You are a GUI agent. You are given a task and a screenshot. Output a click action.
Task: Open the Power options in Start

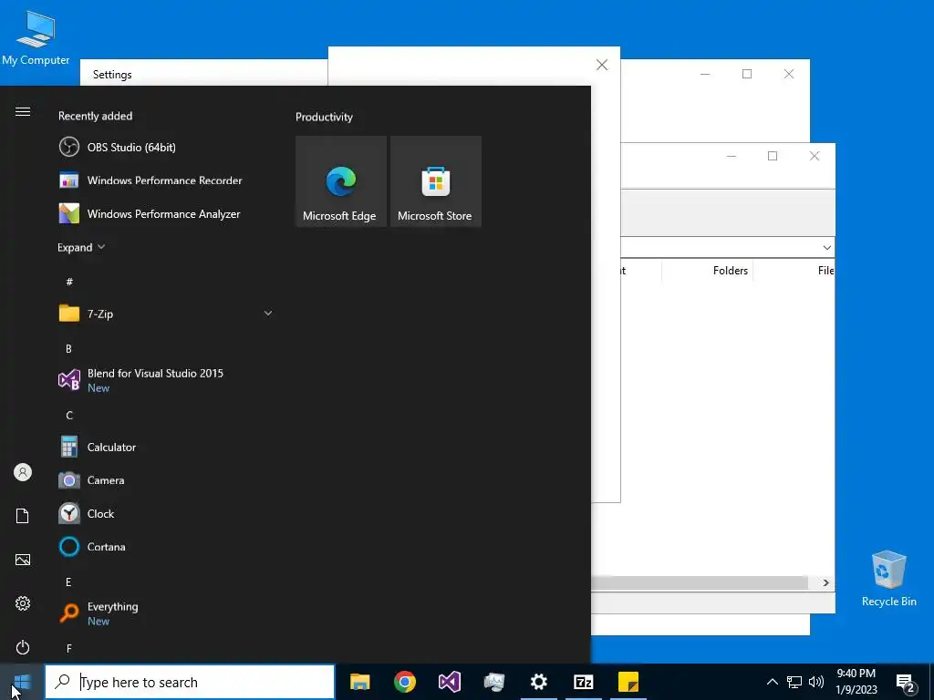pos(23,647)
